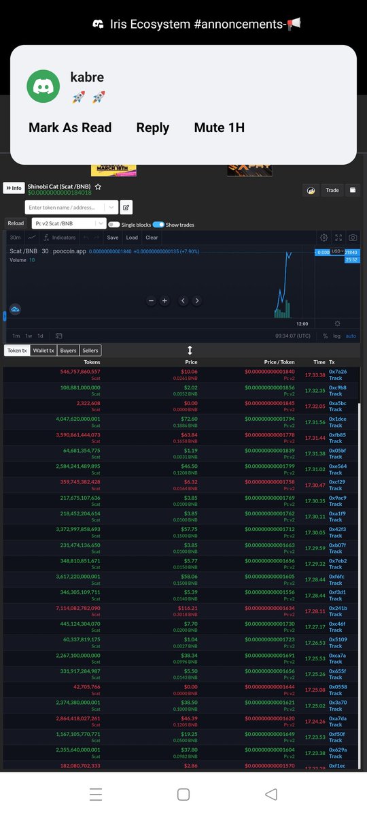Track the wallet under 0x1dce
The image size is (367, 817).
[x=336, y=426]
